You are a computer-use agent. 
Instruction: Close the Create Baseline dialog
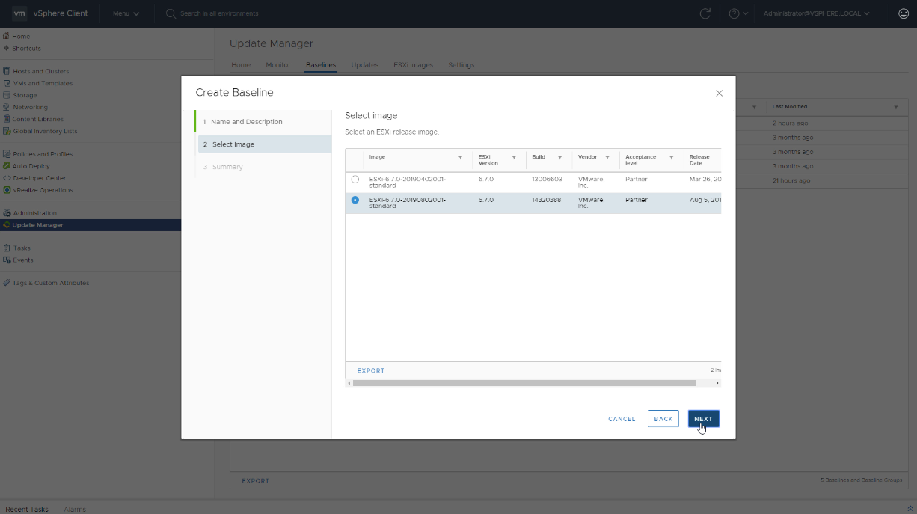tap(719, 94)
